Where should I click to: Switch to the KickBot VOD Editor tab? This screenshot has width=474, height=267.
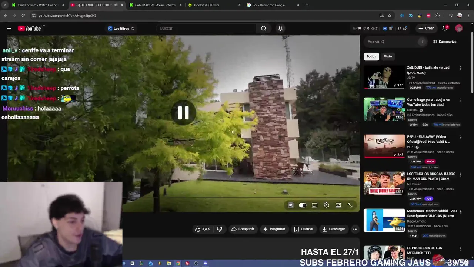pos(214,5)
